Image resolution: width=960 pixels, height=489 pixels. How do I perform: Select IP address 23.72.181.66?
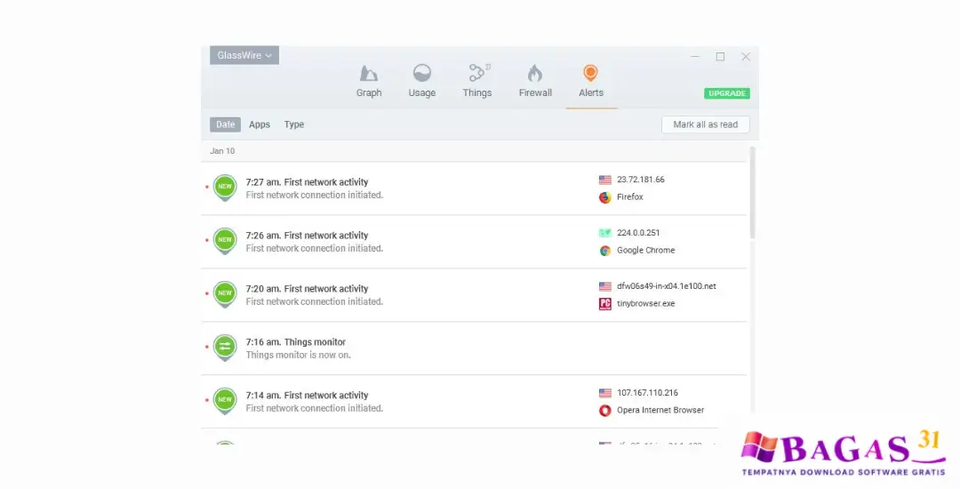[640, 180]
